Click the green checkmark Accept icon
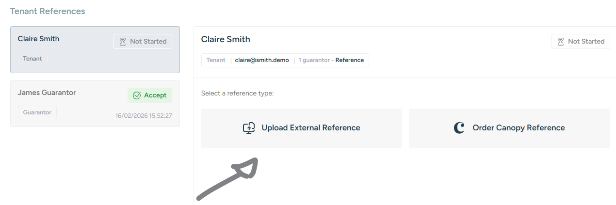Viewport: 616px width, 205px height. pyautogui.click(x=136, y=95)
